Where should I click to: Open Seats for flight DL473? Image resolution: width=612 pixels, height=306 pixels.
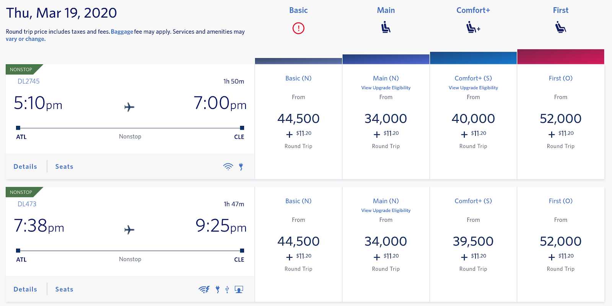pyautogui.click(x=64, y=289)
